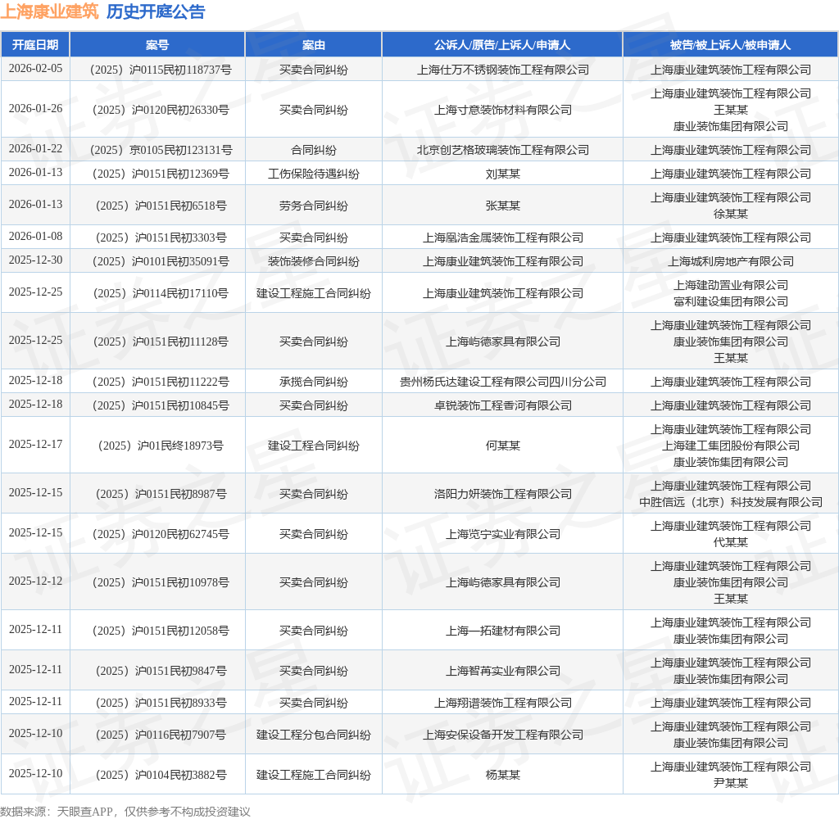Click the date cell 2026-02-05
This screenshot has height=819, width=839.
click(35, 69)
